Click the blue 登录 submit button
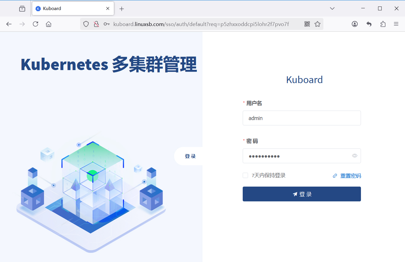 click(302, 194)
